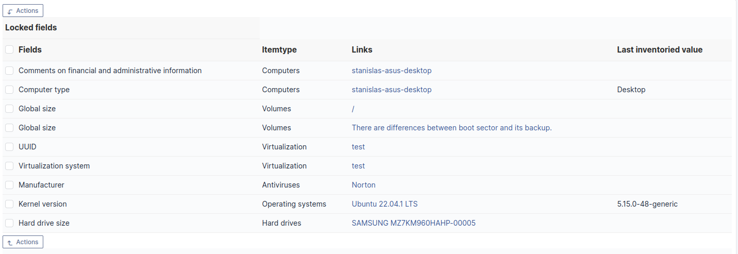Toggle the select-all checkbox beside Fields header
This screenshot has width=738, height=254.
tap(9, 49)
